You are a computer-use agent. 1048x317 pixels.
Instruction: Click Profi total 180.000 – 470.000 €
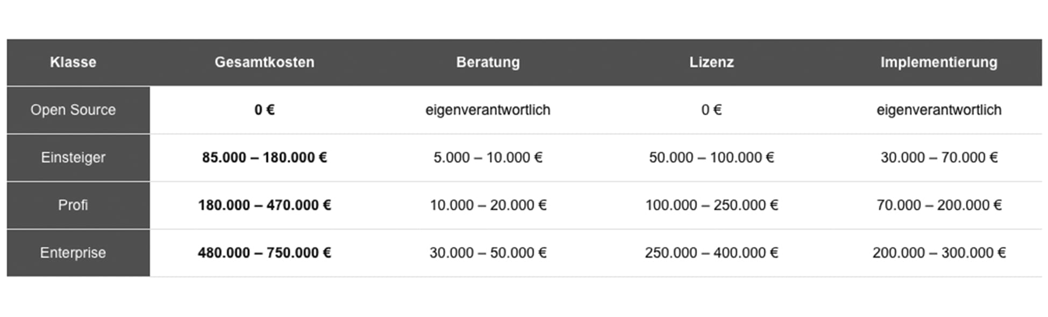coord(265,205)
